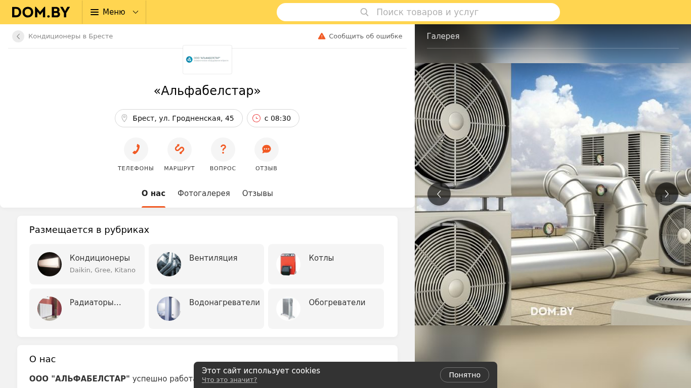This screenshot has height=388, width=691.
Task: Expand the Меню dropdown chevron
Action: [x=136, y=12]
